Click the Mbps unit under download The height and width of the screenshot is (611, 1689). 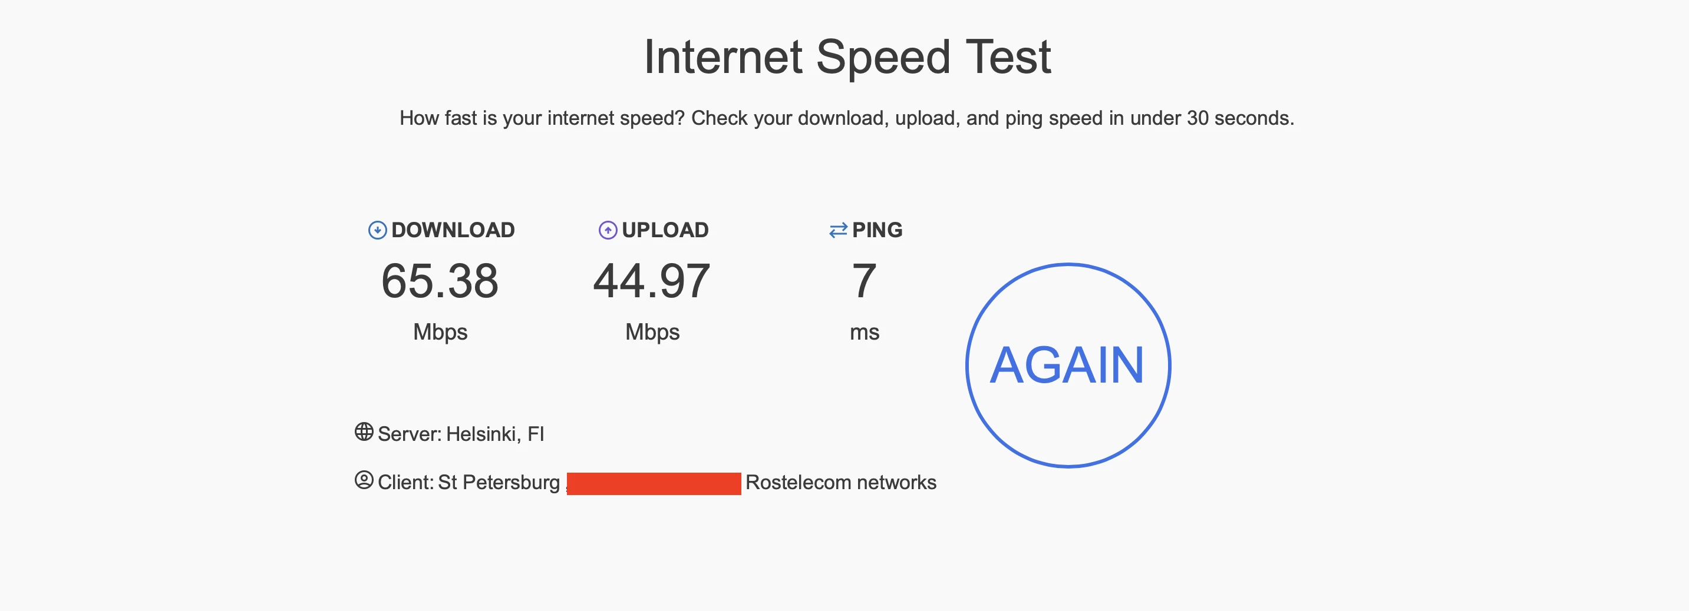[440, 332]
